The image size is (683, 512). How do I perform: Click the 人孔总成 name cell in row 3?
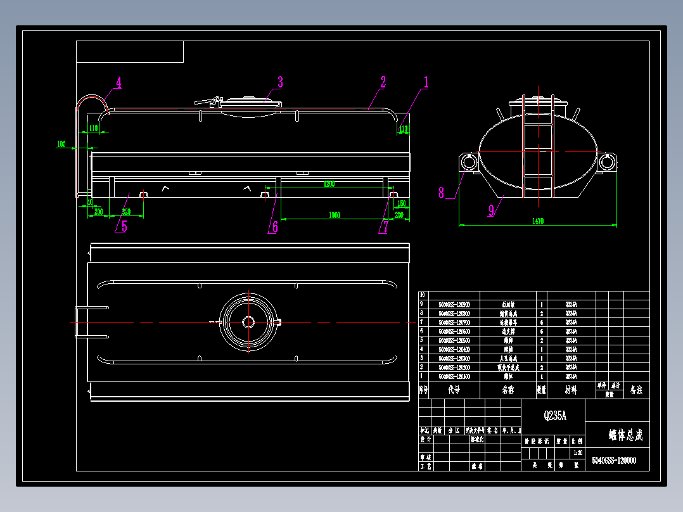508,358
